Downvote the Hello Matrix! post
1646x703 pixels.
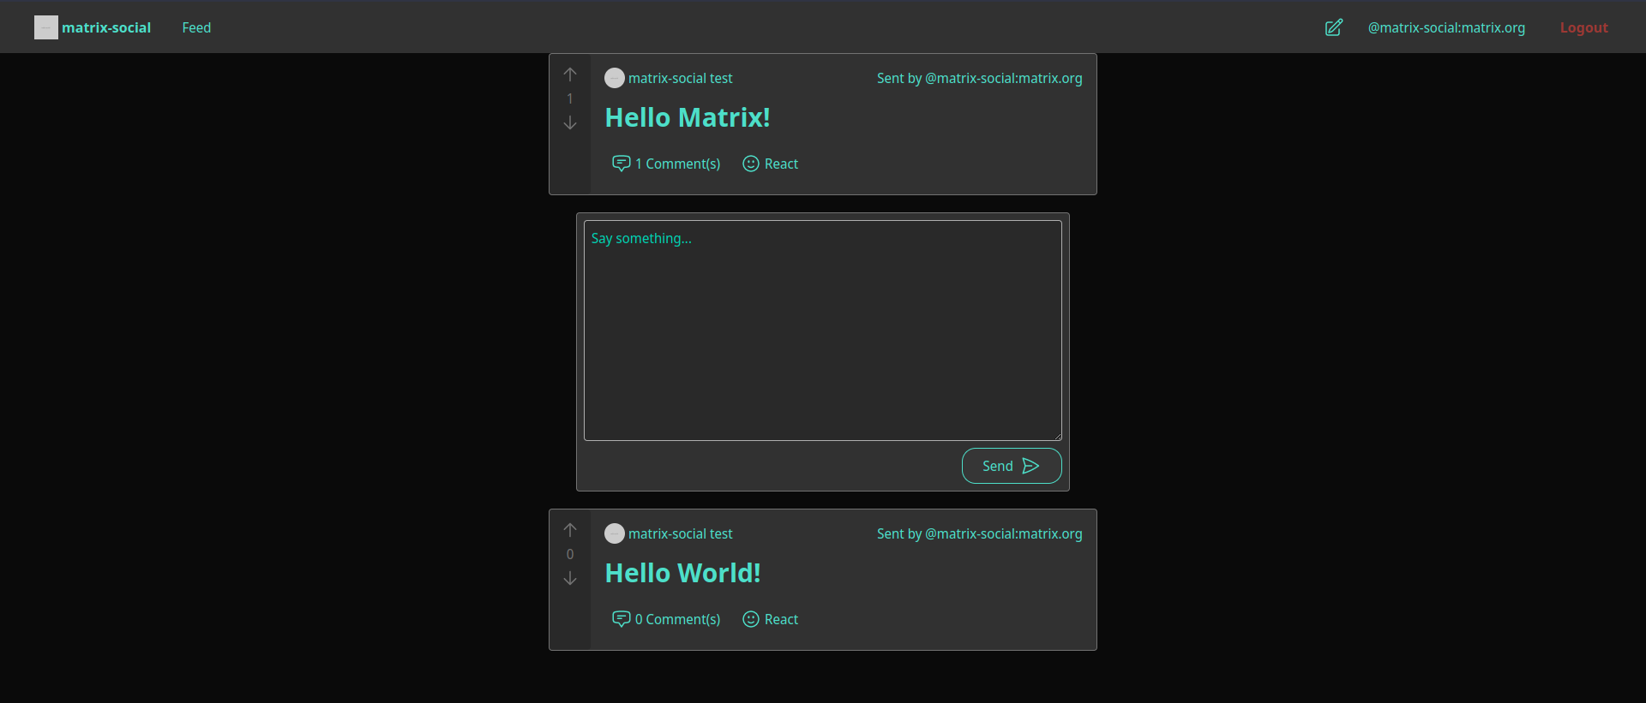click(570, 123)
